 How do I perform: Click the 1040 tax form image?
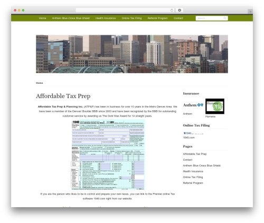(108, 154)
